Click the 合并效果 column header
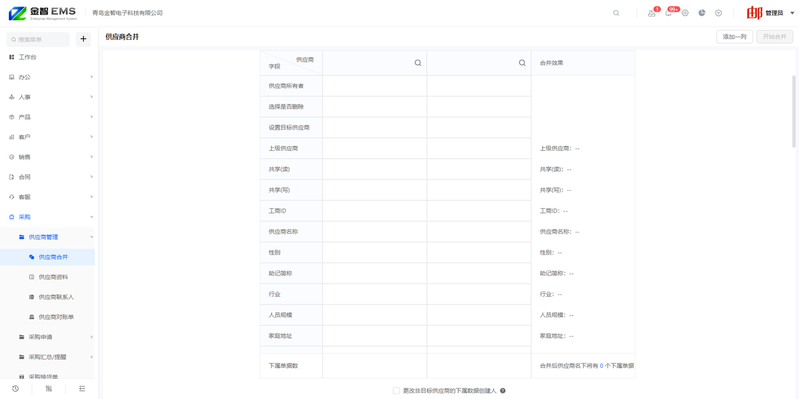Viewport: 799px width, 399px height. click(551, 63)
